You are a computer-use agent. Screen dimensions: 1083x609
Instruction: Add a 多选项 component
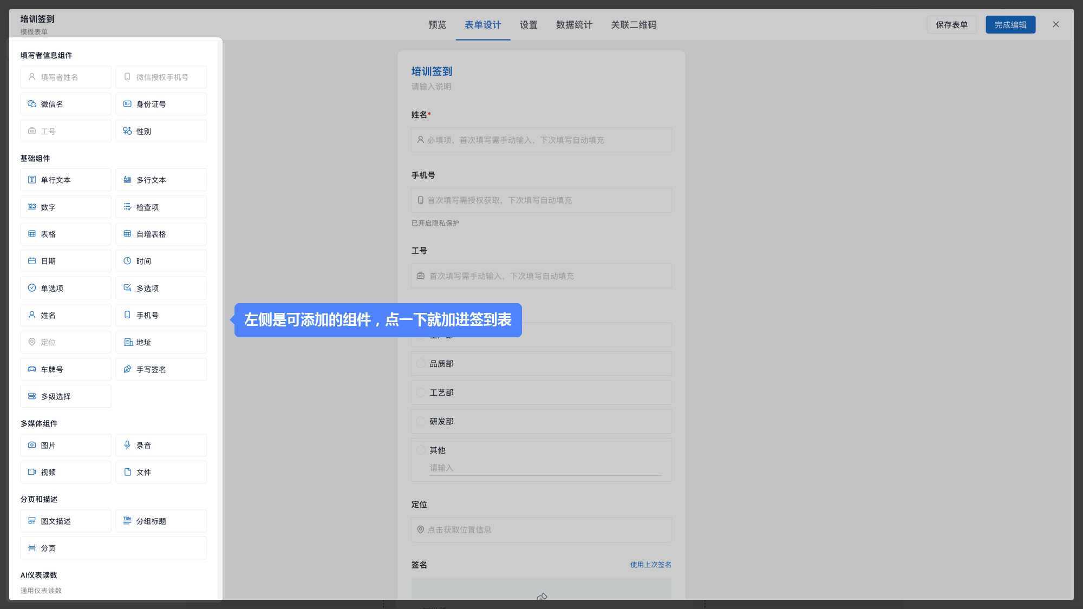161,288
